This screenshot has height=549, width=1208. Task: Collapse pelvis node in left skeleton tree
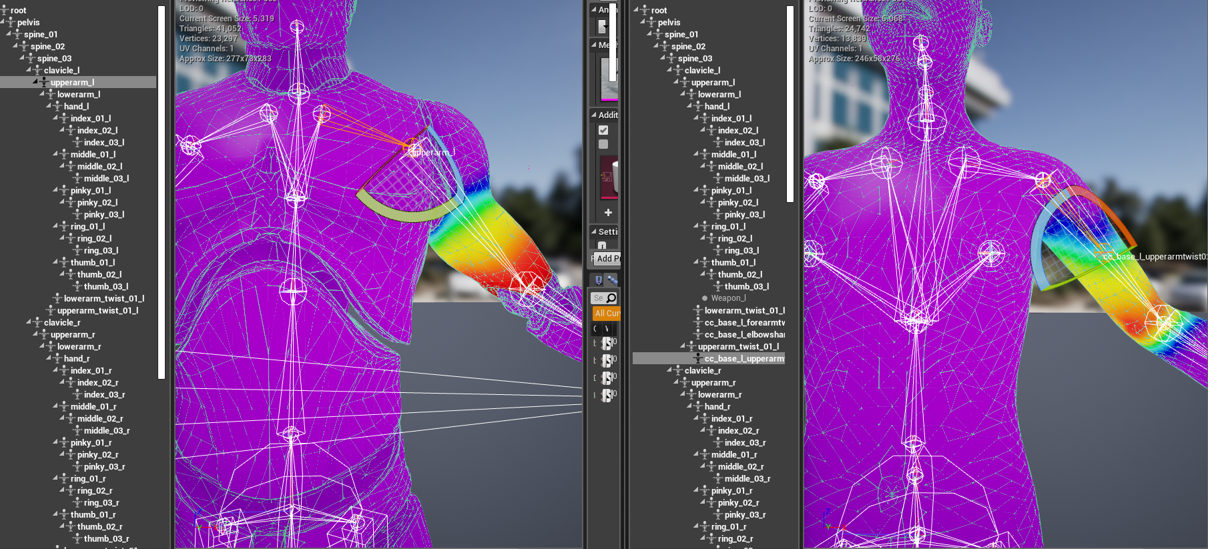[x=3, y=22]
